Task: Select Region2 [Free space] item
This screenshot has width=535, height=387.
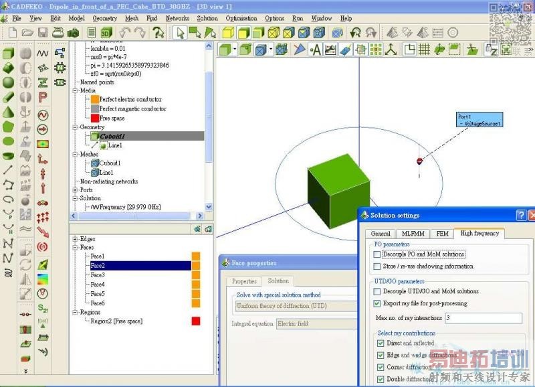Action: tap(116, 321)
